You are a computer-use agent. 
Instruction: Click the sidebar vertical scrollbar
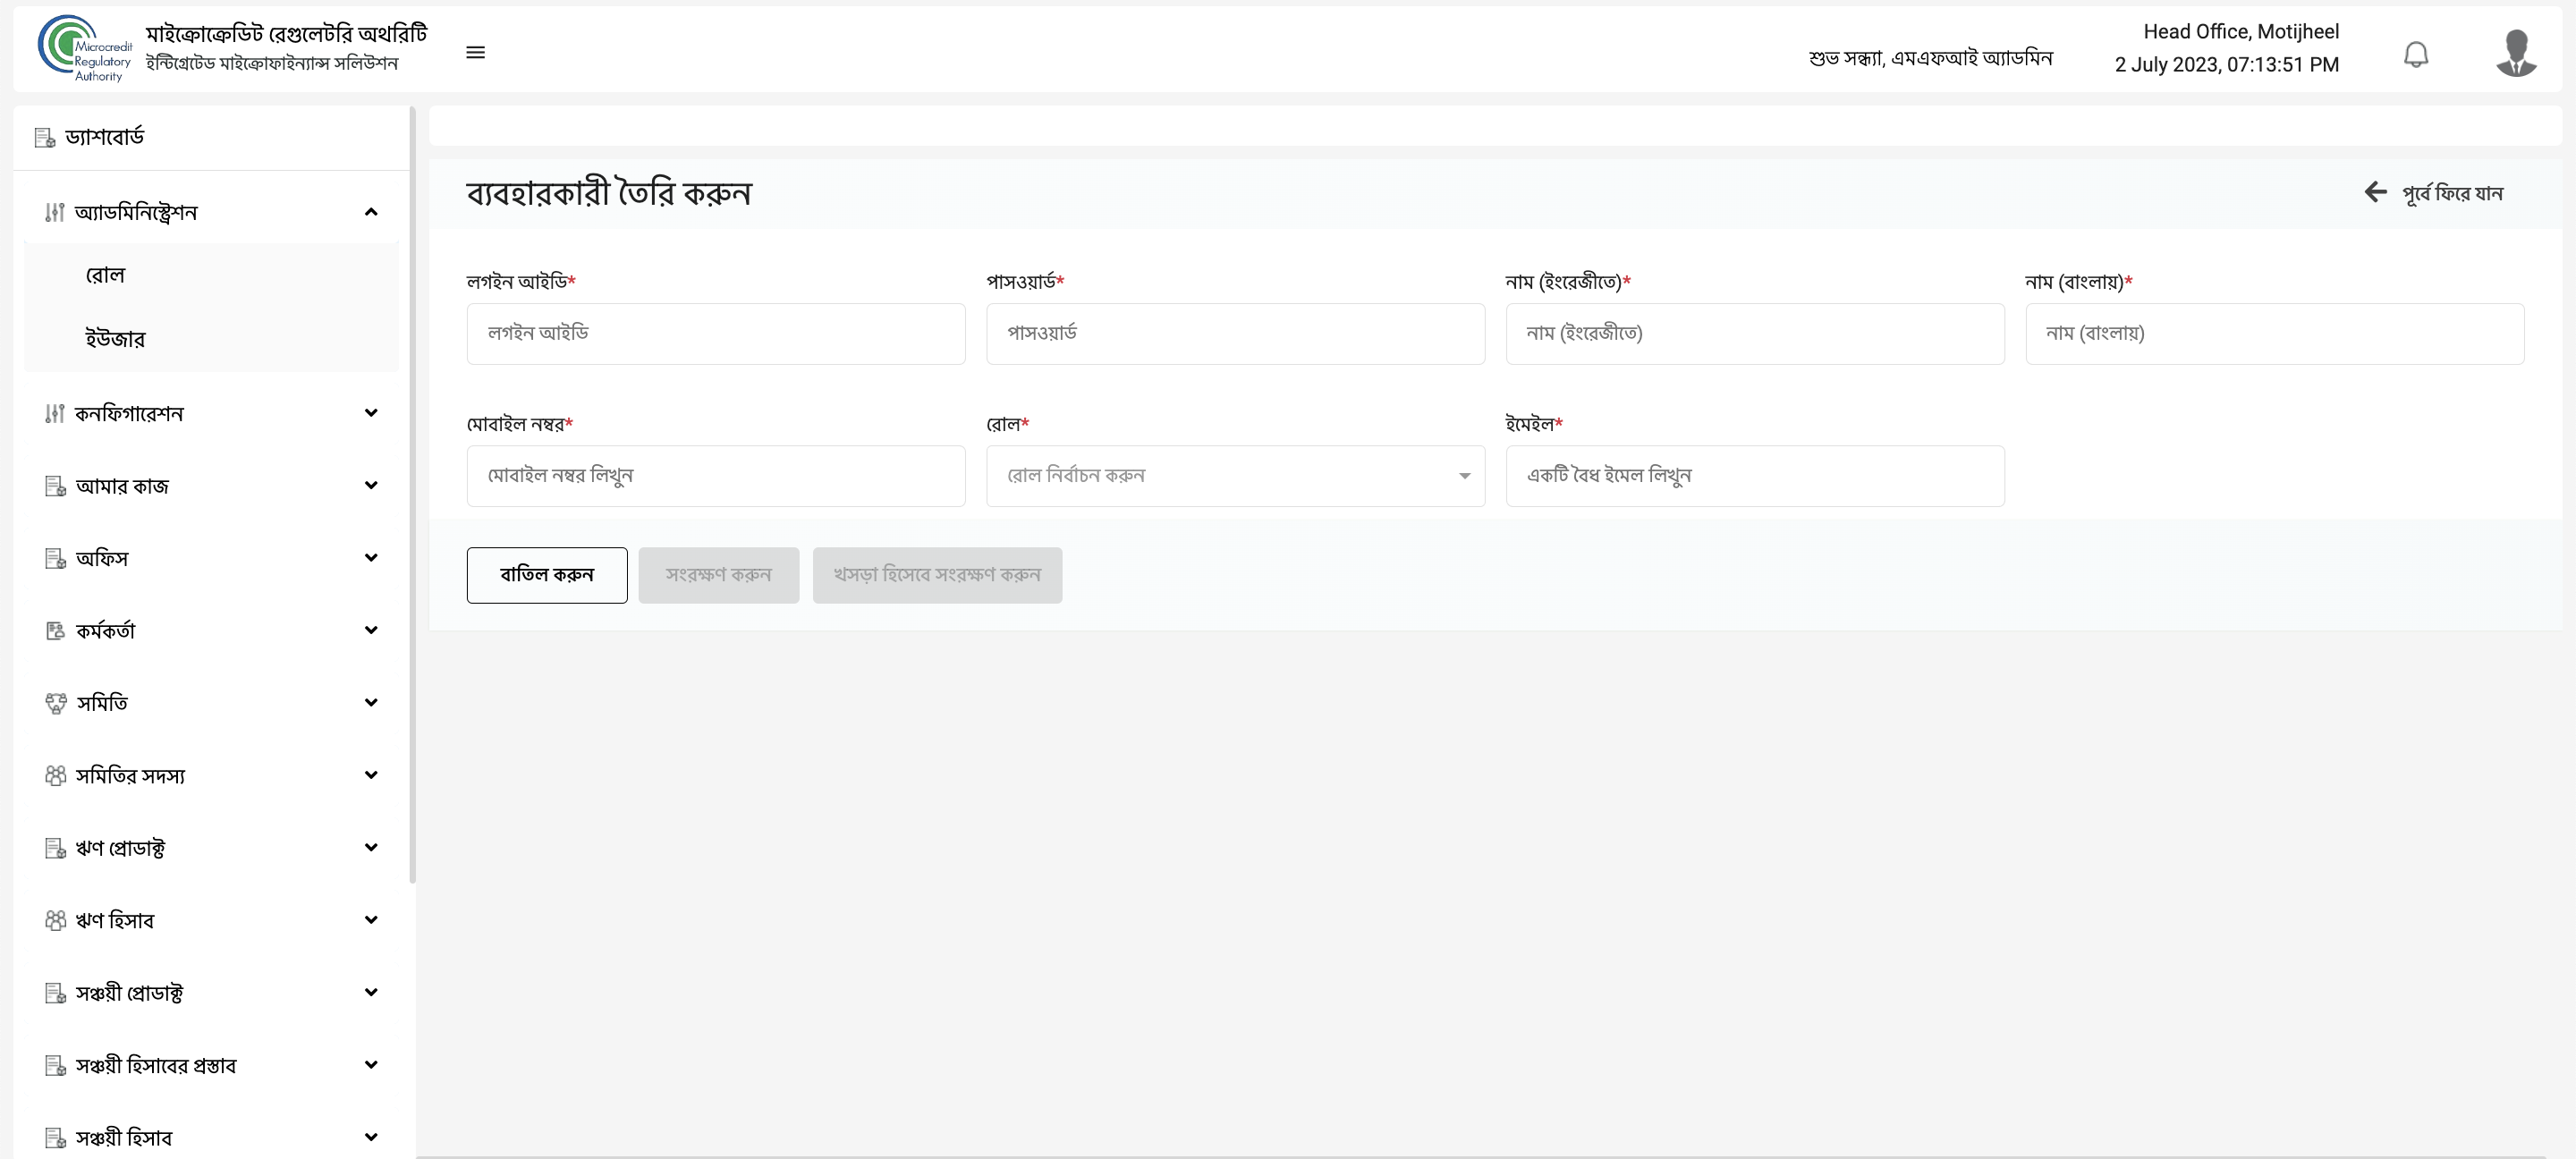point(412,495)
